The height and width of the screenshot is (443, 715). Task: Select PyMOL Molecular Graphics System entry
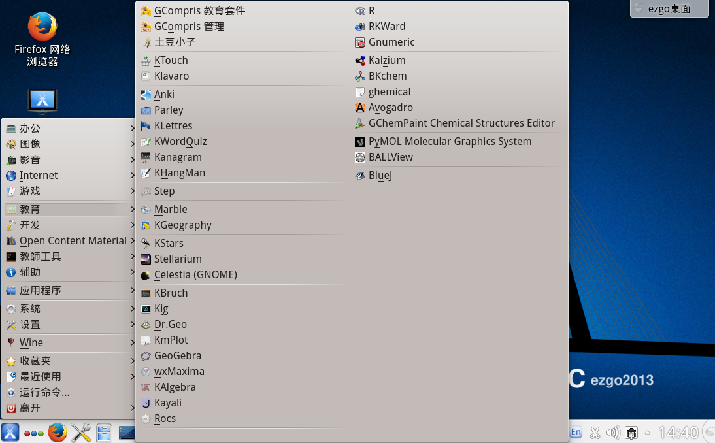click(x=450, y=141)
